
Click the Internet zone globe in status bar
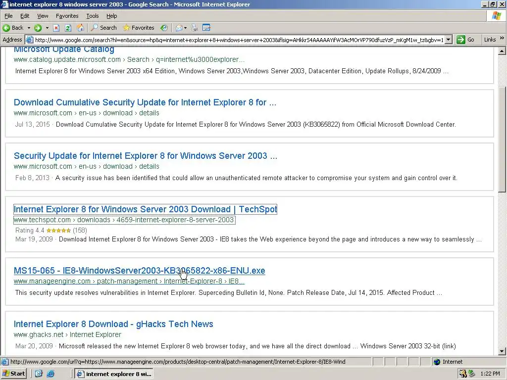pos(437,362)
